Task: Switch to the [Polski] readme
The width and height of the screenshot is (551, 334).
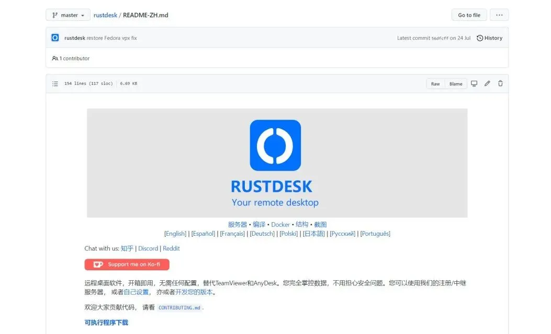Action: point(289,234)
